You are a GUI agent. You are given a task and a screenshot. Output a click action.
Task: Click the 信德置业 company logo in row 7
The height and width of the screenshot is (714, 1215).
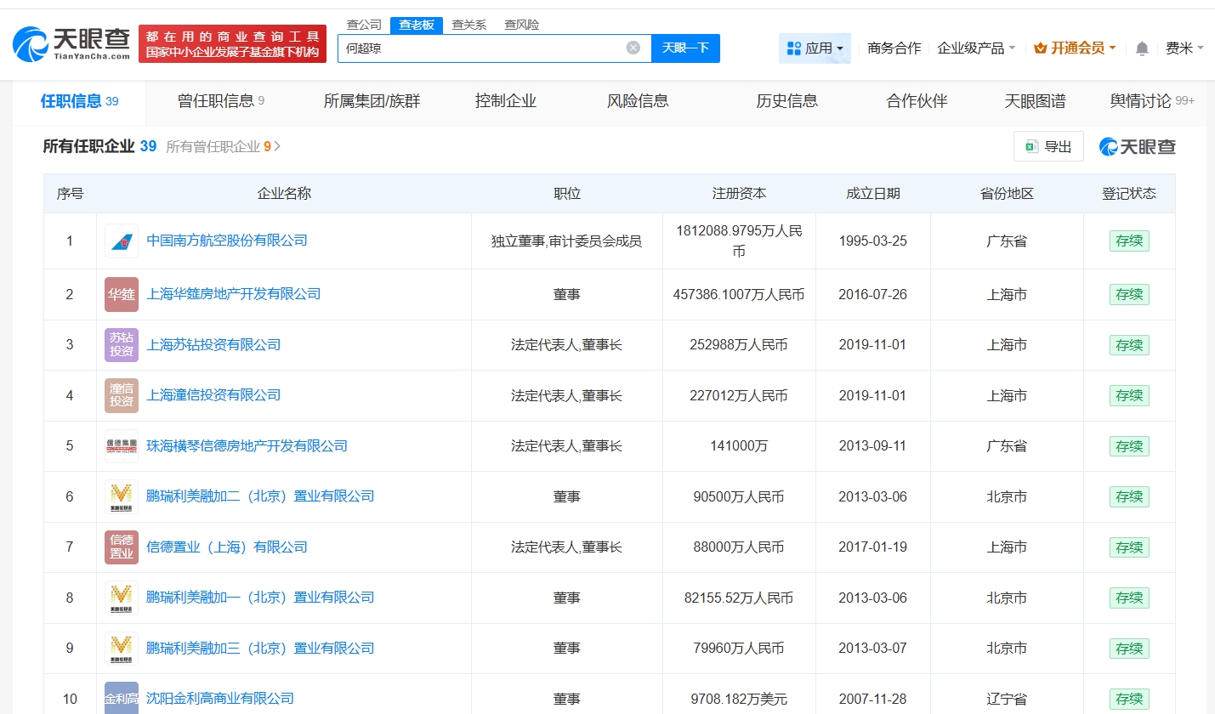(x=122, y=547)
